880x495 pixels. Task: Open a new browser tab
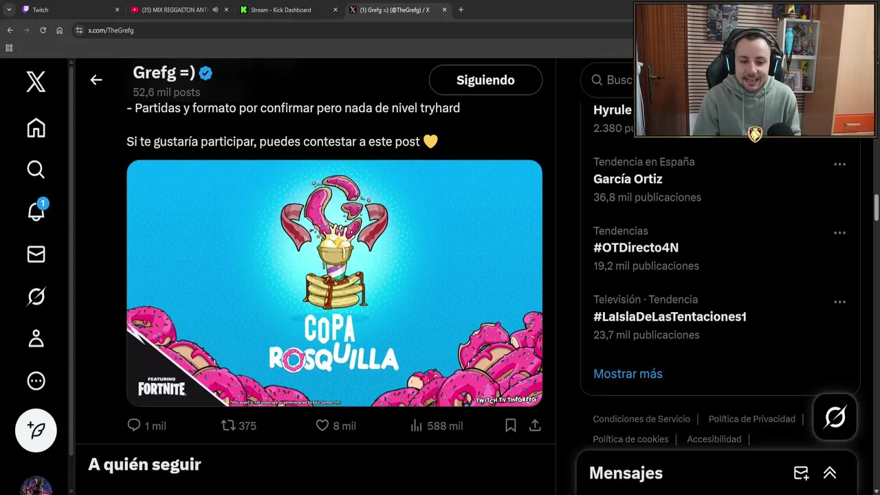(461, 10)
